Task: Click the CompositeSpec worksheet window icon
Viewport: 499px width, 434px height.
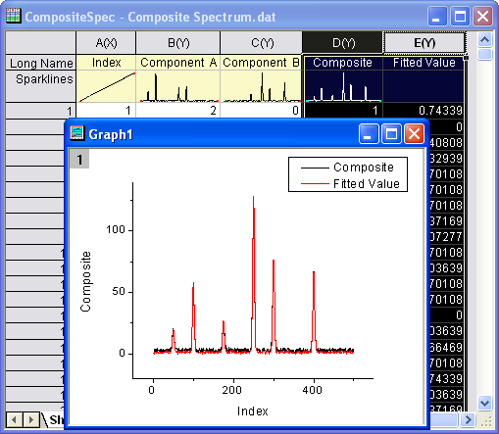Action: [13, 16]
